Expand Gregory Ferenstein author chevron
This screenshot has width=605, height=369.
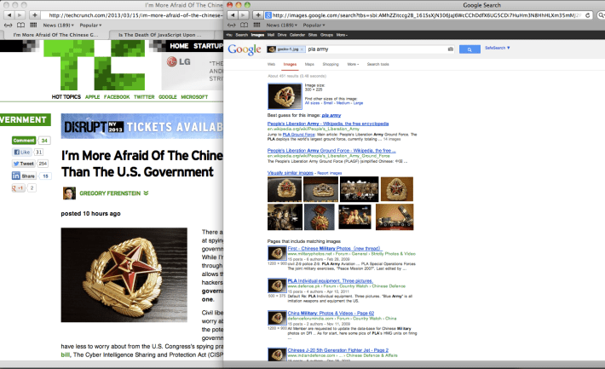(146, 193)
